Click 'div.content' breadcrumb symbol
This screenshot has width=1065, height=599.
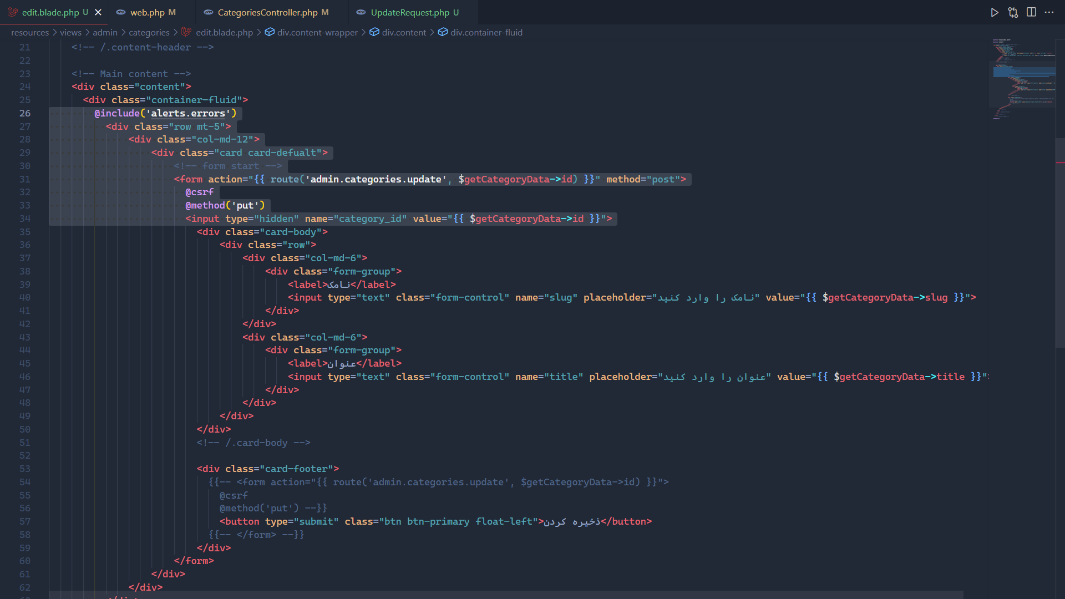[x=404, y=33]
